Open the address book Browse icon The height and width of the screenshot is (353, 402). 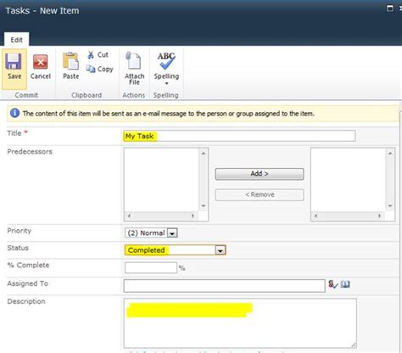point(345,284)
